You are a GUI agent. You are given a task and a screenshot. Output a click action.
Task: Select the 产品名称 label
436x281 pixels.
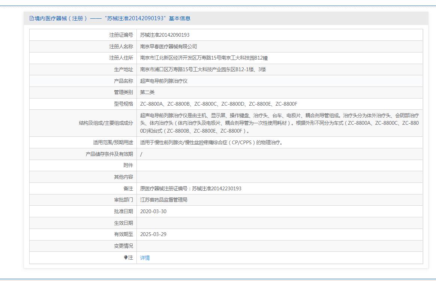[x=123, y=81]
